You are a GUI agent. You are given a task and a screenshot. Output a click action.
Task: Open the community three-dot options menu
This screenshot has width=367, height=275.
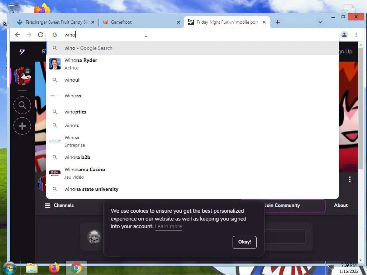tap(350, 180)
